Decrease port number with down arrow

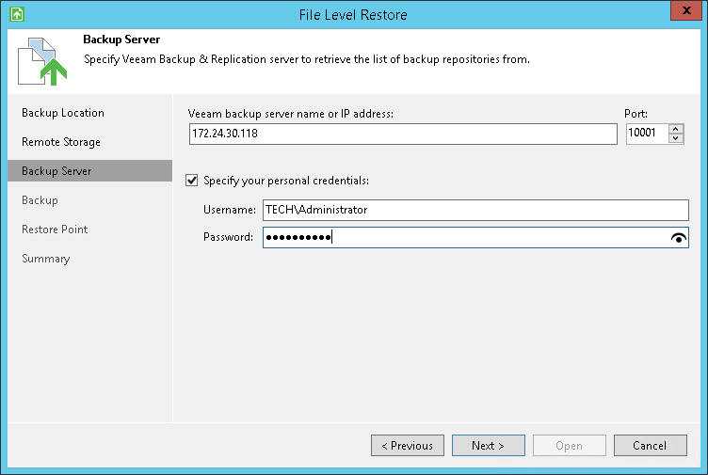click(x=675, y=138)
